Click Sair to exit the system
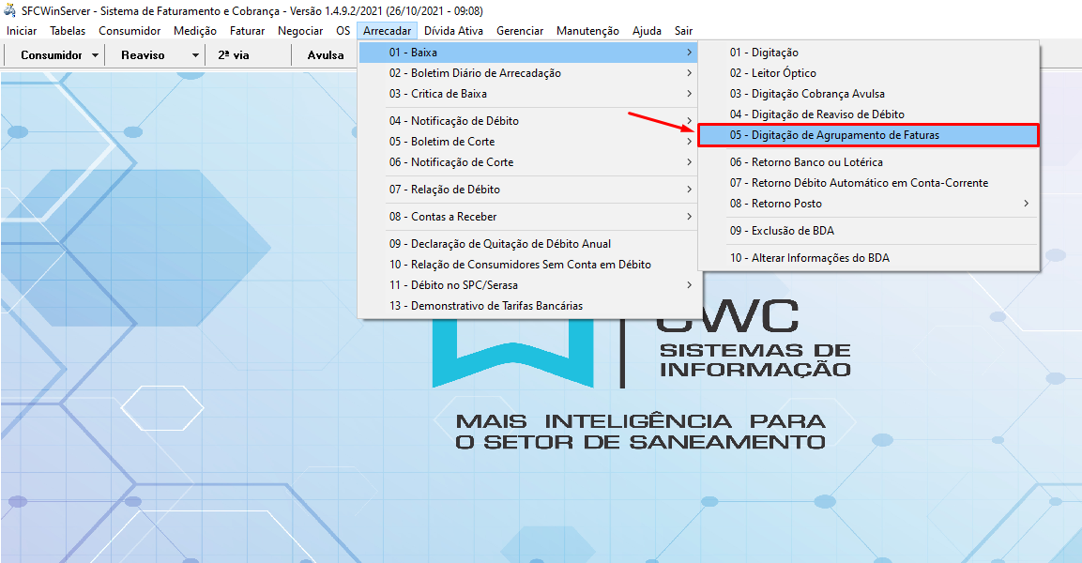This screenshot has width=1082, height=563. tap(683, 30)
